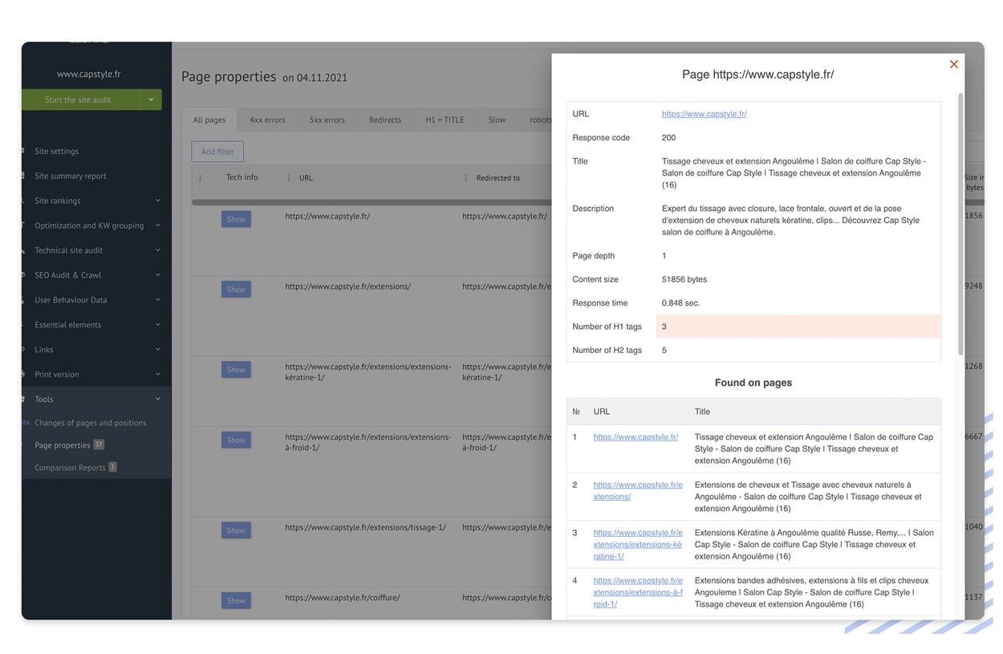Viewport: 1003px width, 654px height.
Task: Click the coiffure URL cell in table
Action: click(x=342, y=598)
